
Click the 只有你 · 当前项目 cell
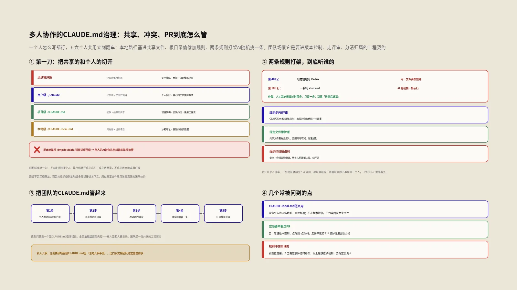click(116, 130)
